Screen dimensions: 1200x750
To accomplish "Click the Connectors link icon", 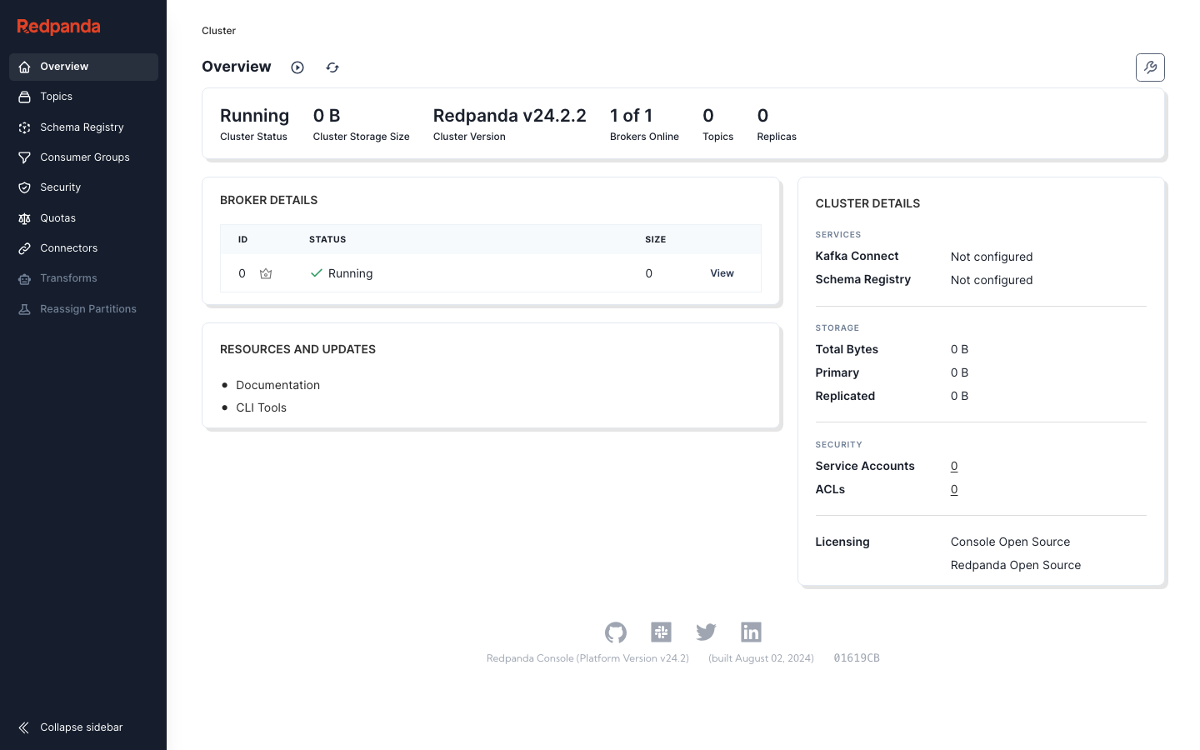I will 25,248.
